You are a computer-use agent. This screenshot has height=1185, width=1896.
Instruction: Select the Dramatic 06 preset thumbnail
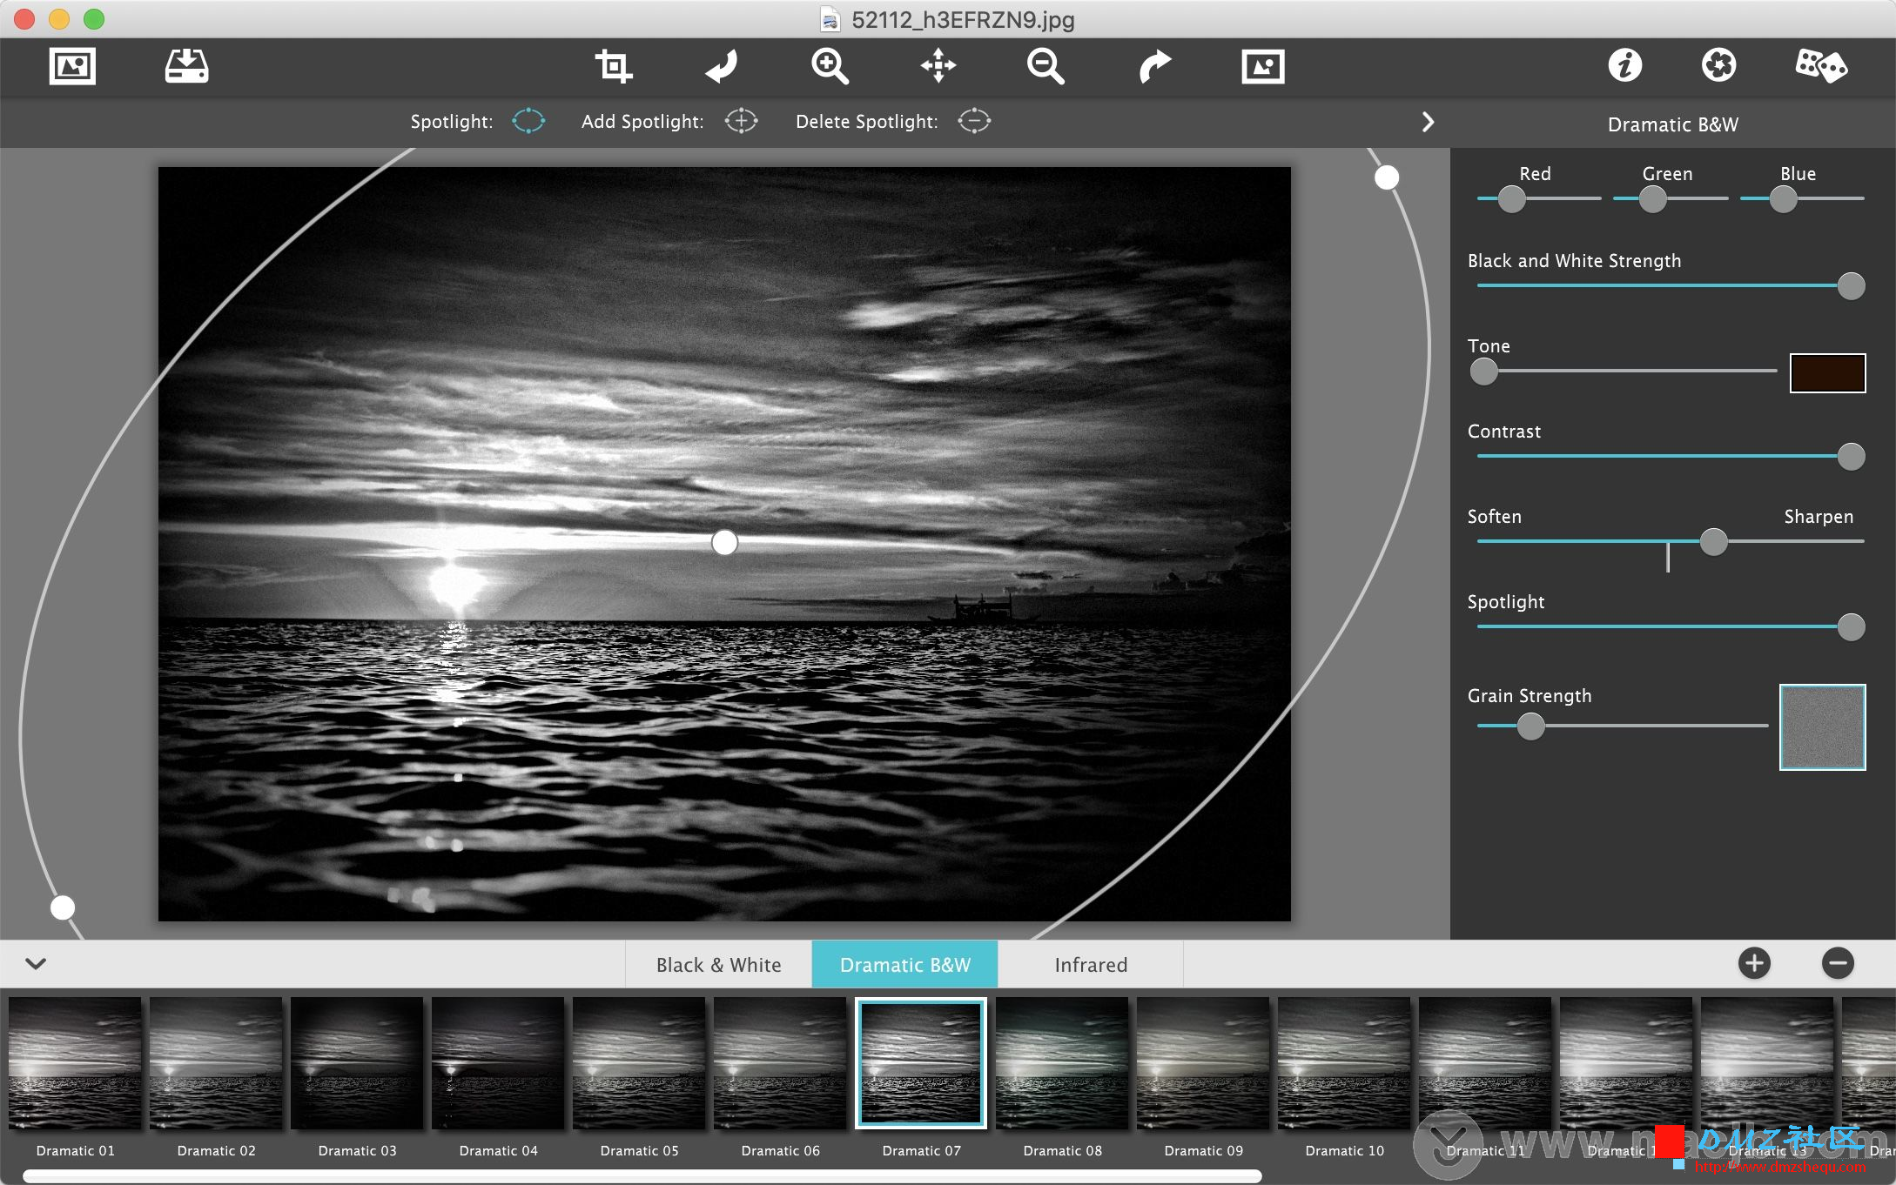pos(780,1063)
